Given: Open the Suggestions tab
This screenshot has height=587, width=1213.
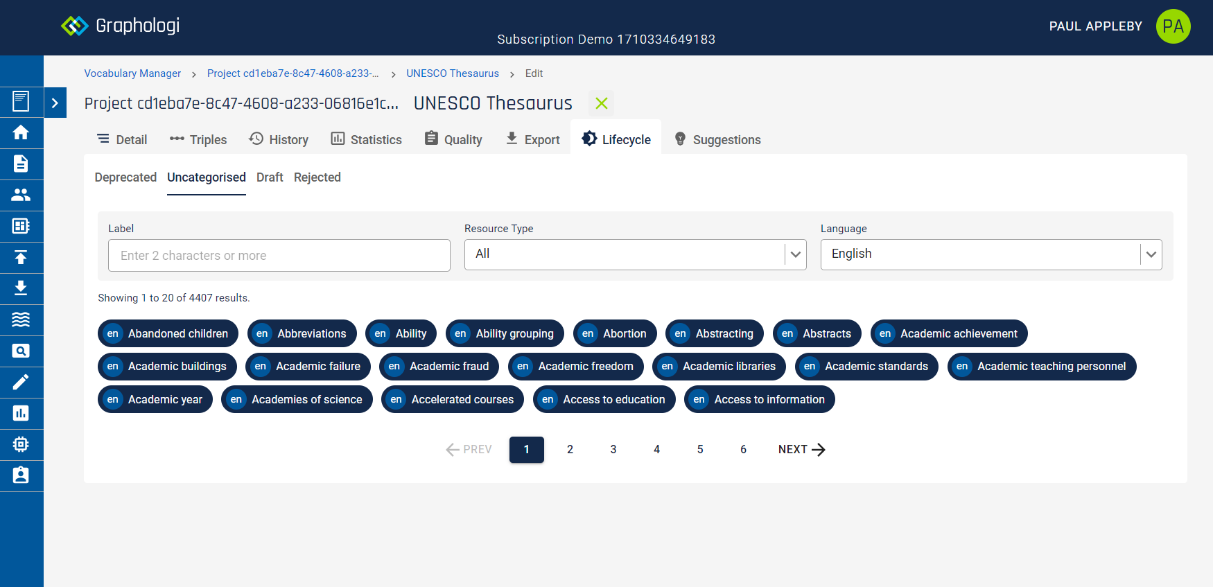Looking at the screenshot, I should (717, 139).
